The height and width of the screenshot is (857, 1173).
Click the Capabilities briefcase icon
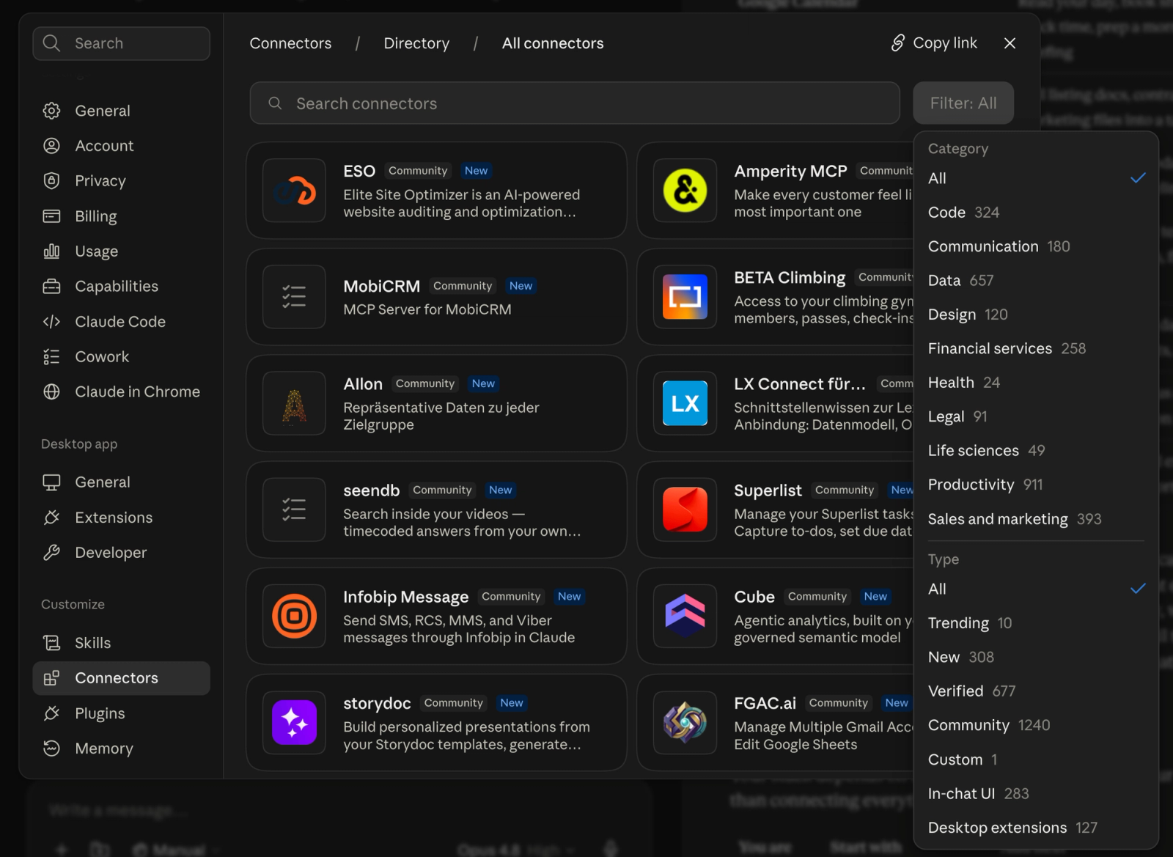pos(51,287)
